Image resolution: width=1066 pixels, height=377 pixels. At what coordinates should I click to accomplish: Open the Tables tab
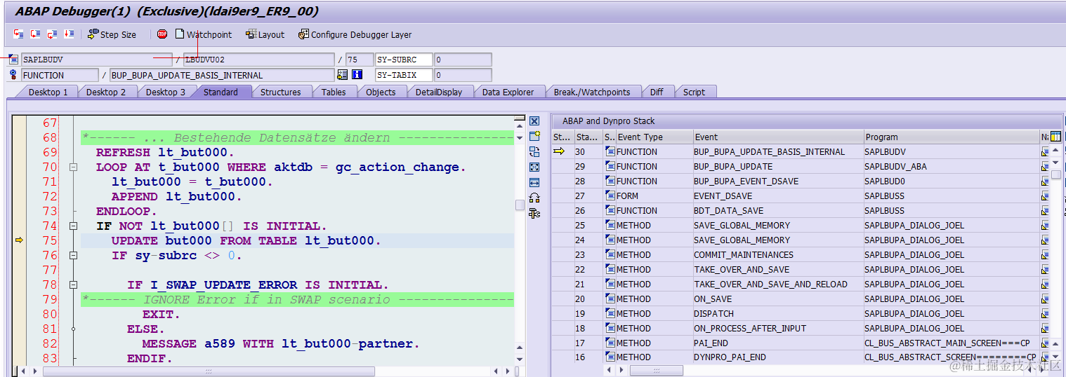tap(334, 92)
